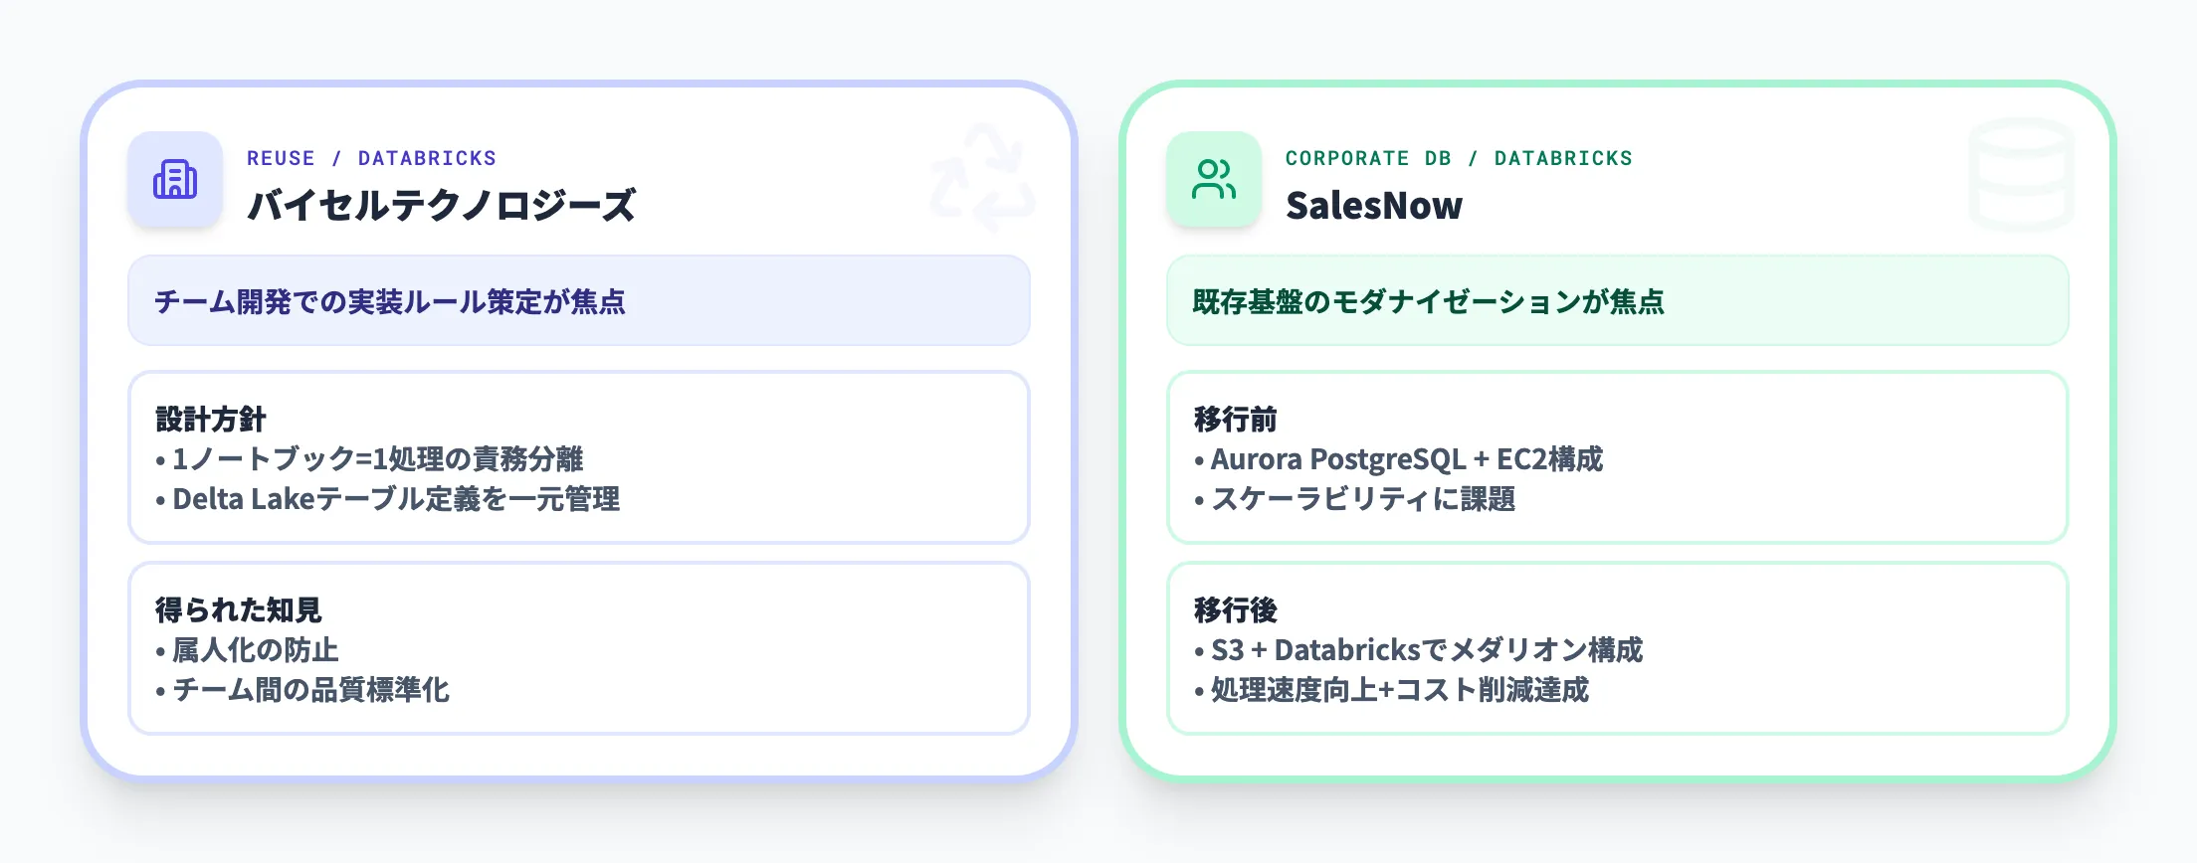
Task: Click the バイセルテクノロジーズ card title
Action: pyautogui.click(x=441, y=206)
